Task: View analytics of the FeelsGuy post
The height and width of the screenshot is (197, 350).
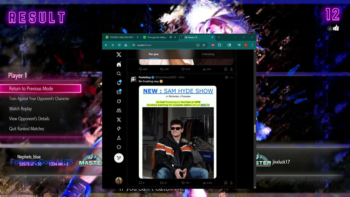Action: 207,183
